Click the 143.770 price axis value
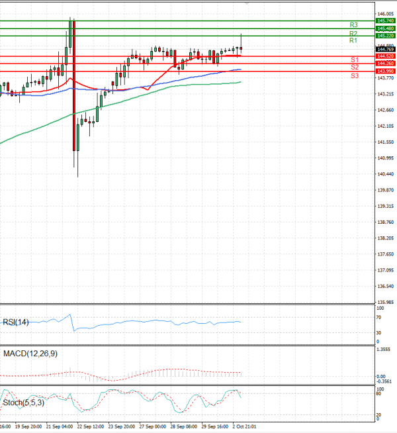 385,78
